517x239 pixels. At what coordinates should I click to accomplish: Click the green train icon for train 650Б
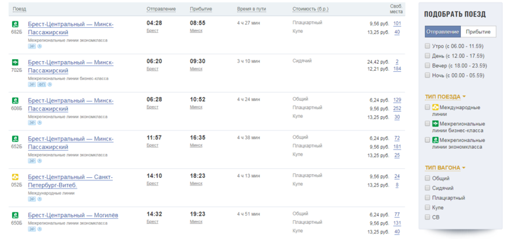(15, 215)
